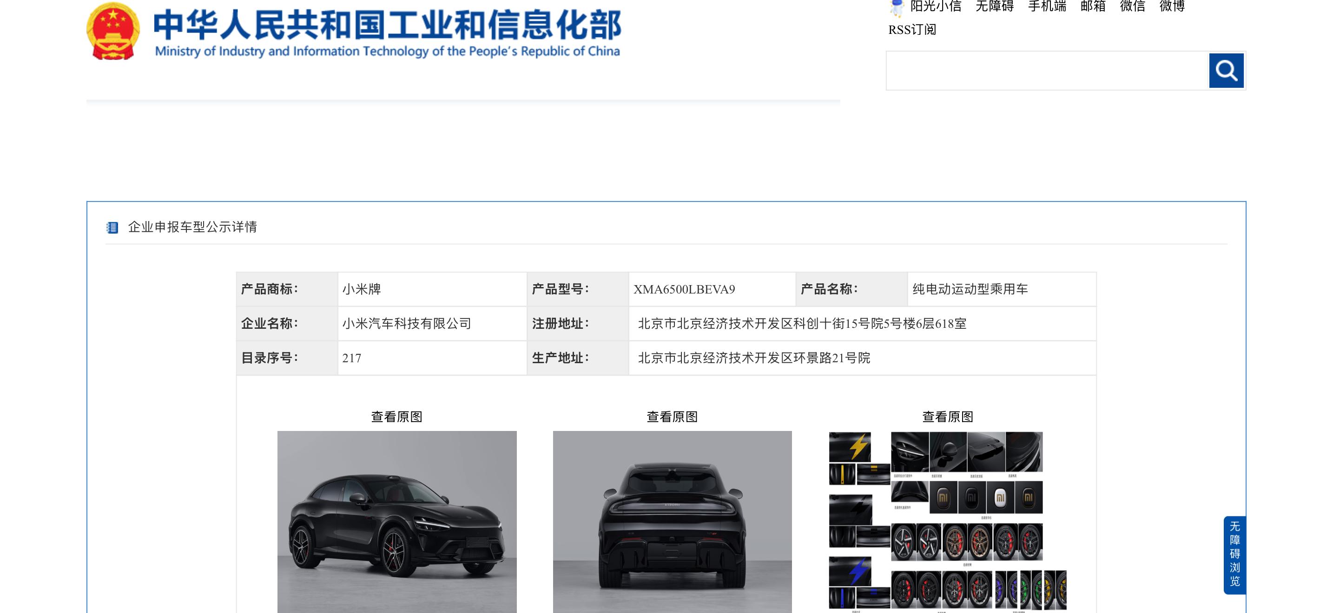
Task: Click 查看原图 above front car photo
Action: pos(396,417)
